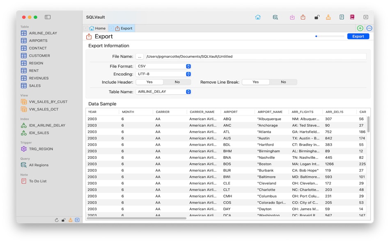Screen dimensions: 390x243
Task: Click the unlocked padlock icon in top toolbar
Action: 317,17
